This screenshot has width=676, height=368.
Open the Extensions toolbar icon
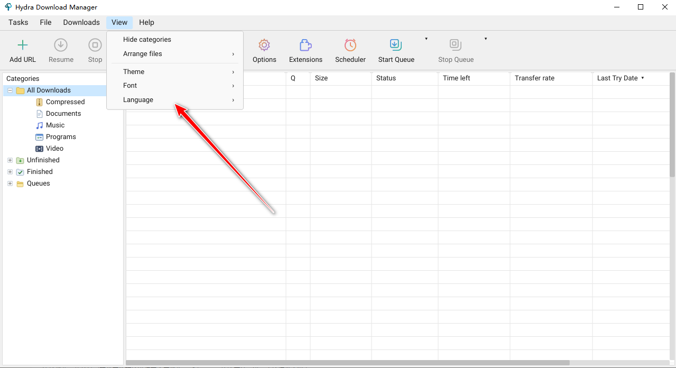click(x=305, y=45)
